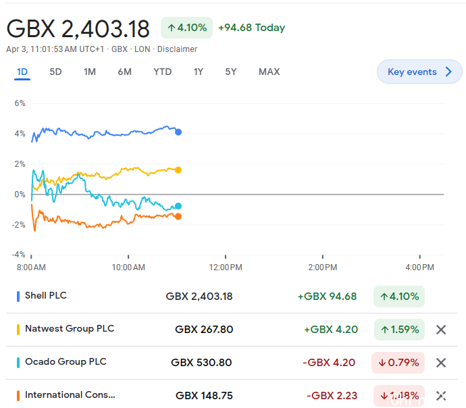Click orange endpoint dot on chart

[x=178, y=217]
